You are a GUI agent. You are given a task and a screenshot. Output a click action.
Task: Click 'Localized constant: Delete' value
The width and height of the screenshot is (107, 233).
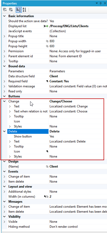(67, 141)
